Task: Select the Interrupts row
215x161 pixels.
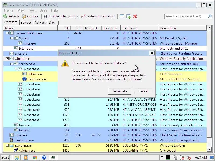Action: pos(105,49)
